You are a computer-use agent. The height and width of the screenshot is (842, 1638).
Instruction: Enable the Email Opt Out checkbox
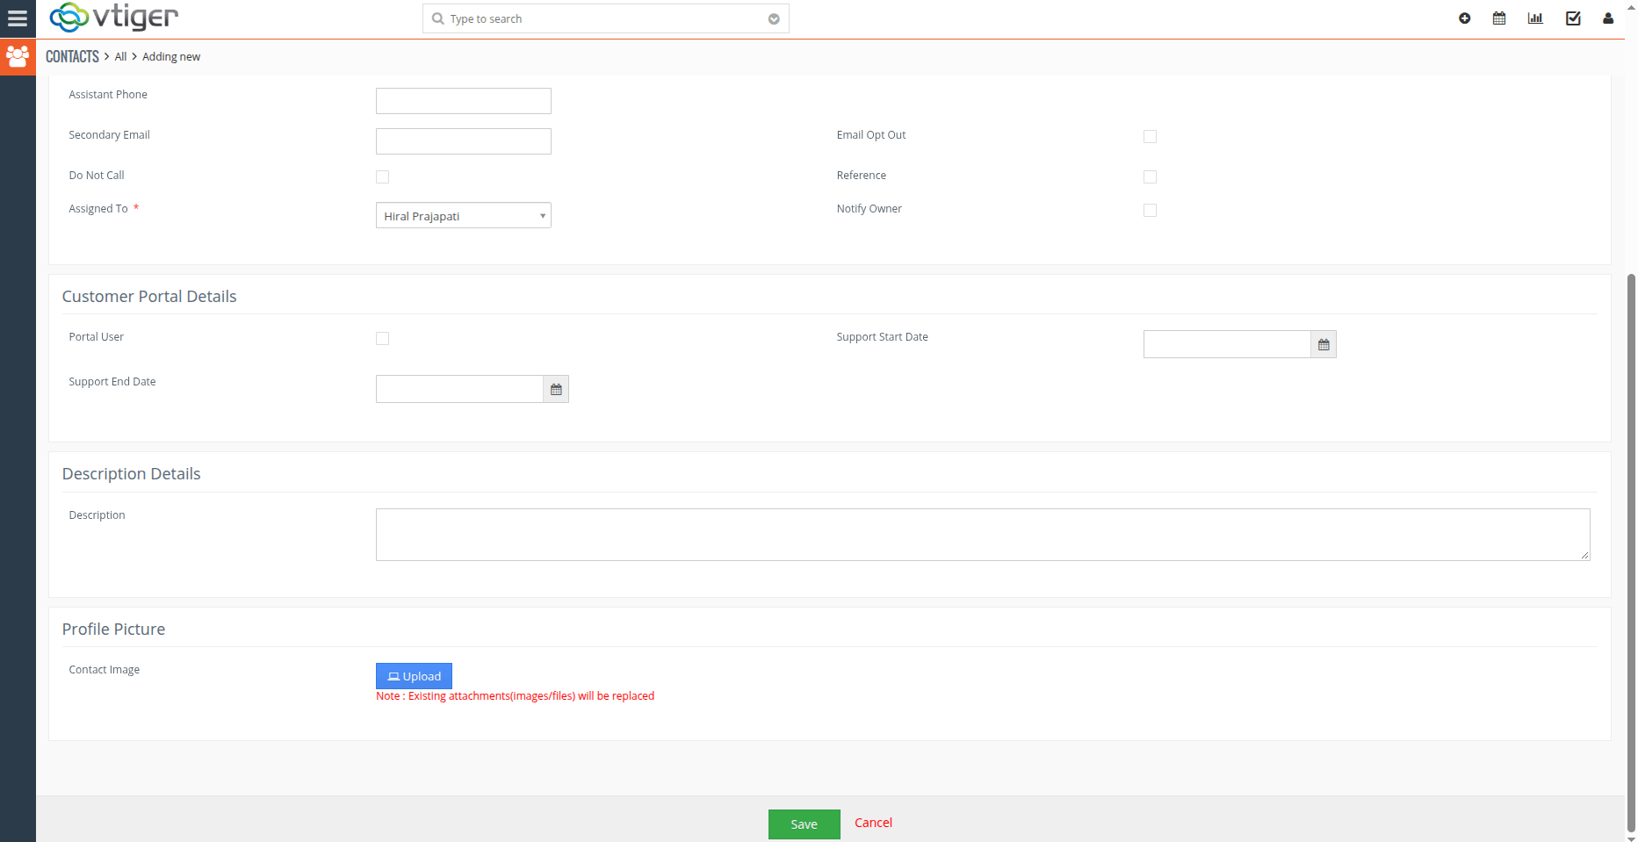1150,136
